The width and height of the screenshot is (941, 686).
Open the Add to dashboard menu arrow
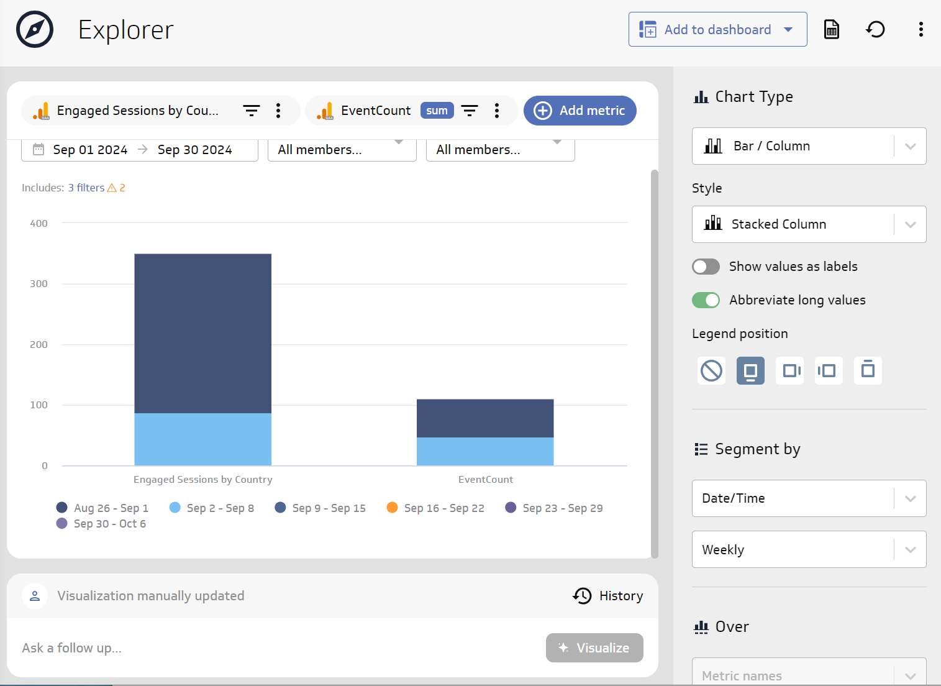pos(788,29)
